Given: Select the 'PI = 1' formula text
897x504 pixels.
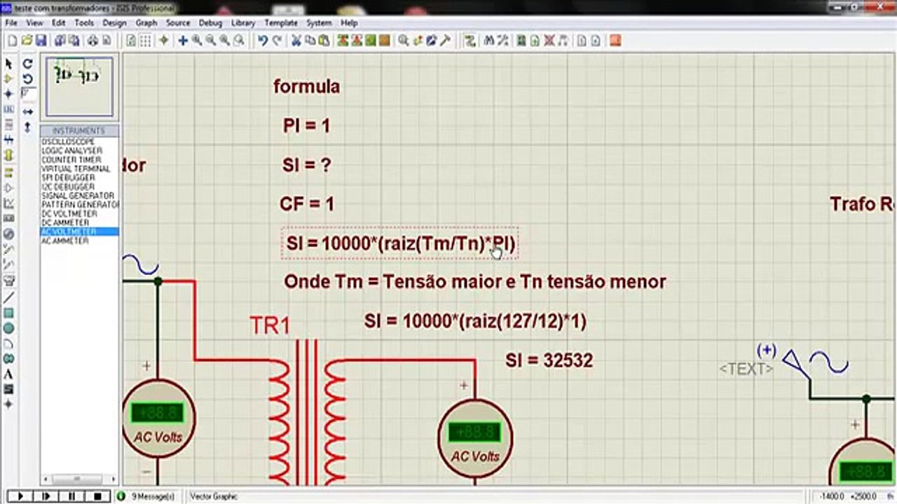Looking at the screenshot, I should [306, 126].
